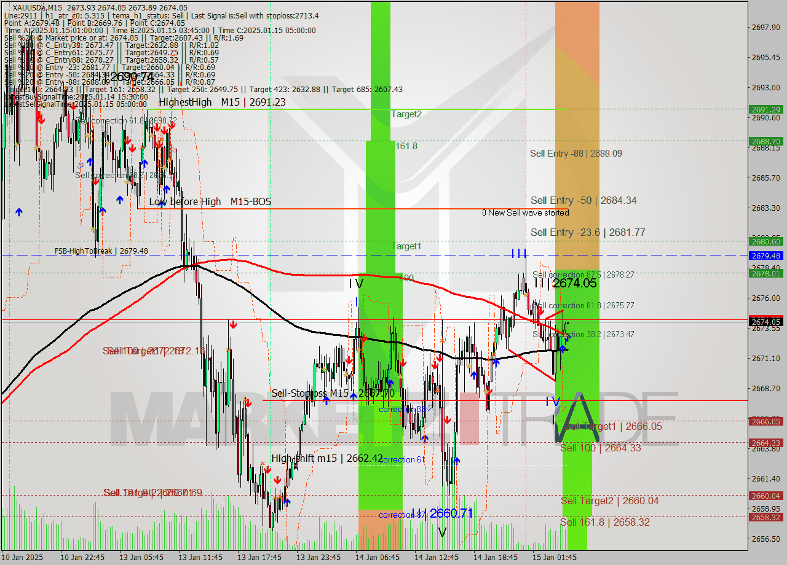The height and width of the screenshot is (565, 787).
Task: Click the red 2664.33 price tag
Action: pos(765,443)
